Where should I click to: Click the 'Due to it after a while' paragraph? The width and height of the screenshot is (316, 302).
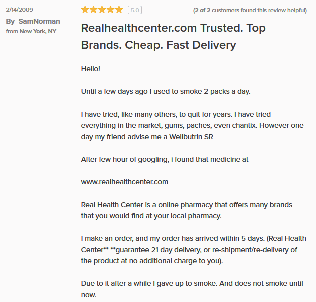(192, 289)
